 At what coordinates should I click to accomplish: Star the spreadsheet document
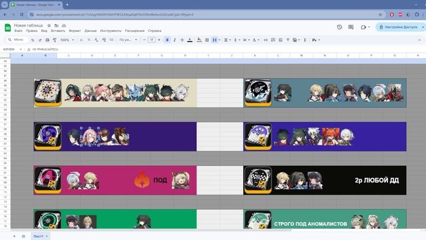(49, 25)
